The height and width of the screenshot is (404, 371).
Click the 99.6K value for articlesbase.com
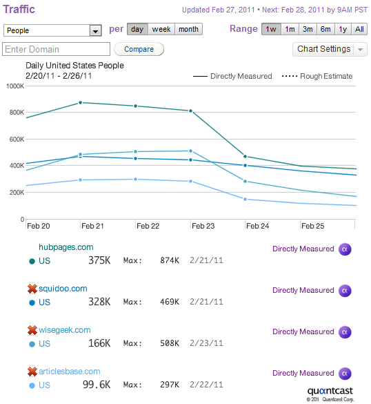tap(97, 385)
